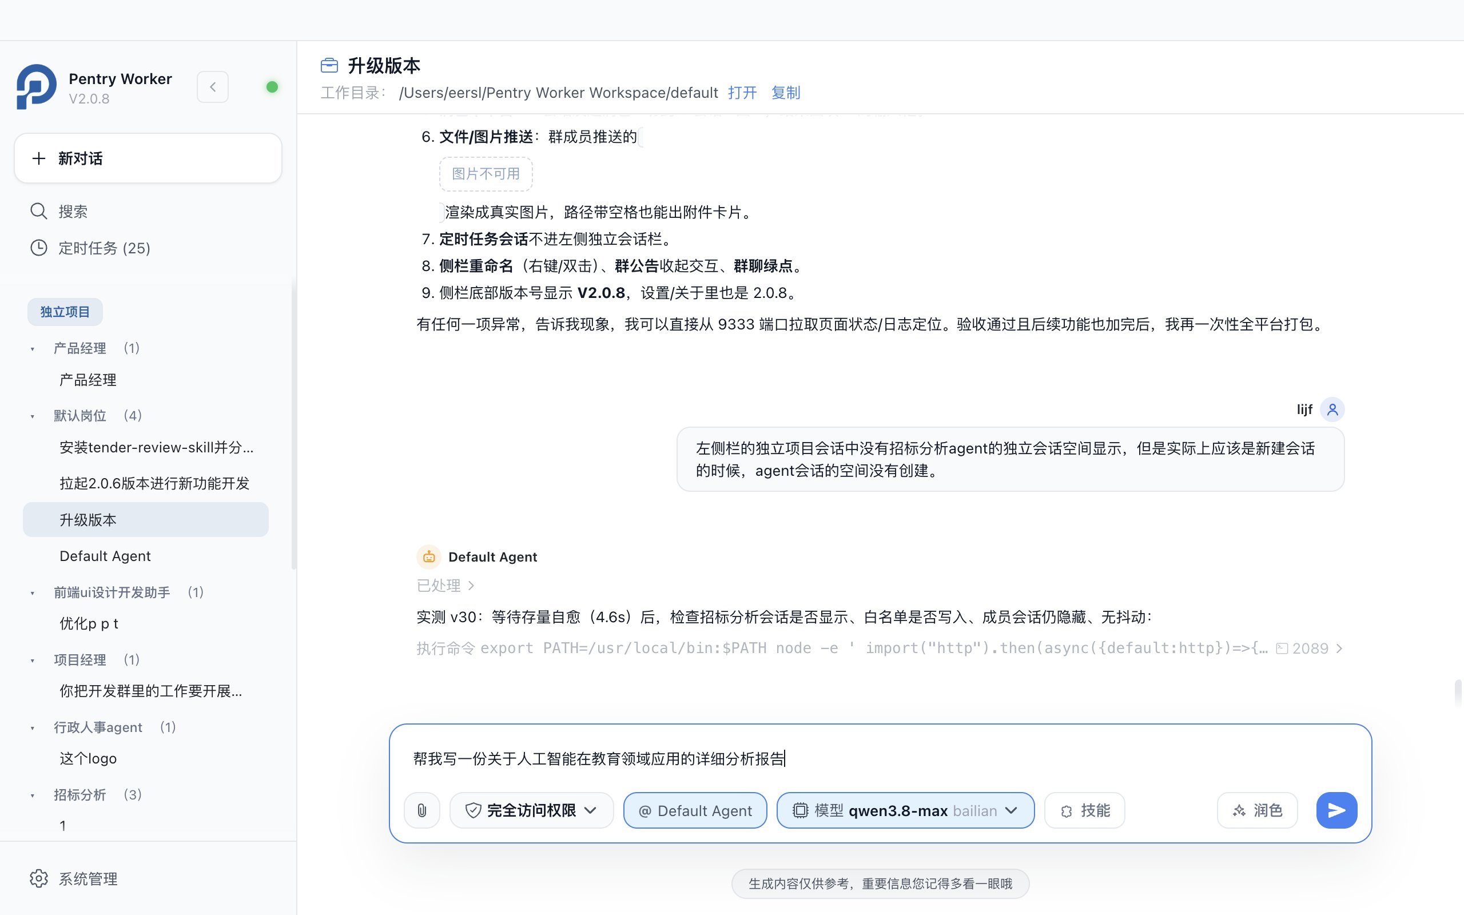Click the Default Agent robot avatar
This screenshot has width=1464, height=915.
point(429,557)
